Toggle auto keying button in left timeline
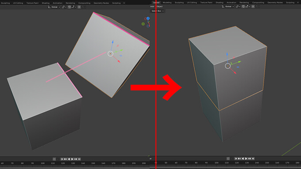The height and width of the screenshot is (169, 301). click(54, 159)
